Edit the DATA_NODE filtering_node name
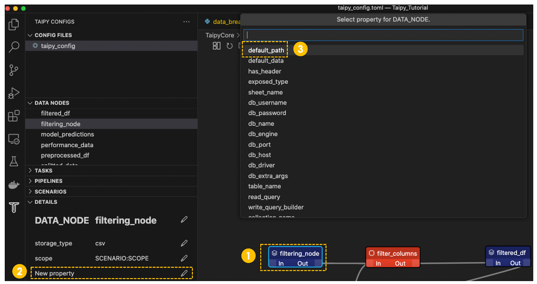This screenshot has width=537, height=284. pyautogui.click(x=184, y=220)
